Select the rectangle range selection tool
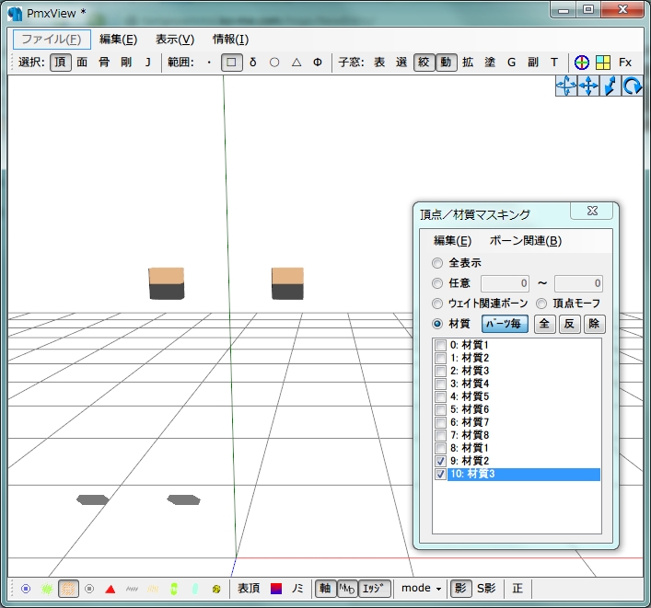The width and height of the screenshot is (651, 608). 231,63
